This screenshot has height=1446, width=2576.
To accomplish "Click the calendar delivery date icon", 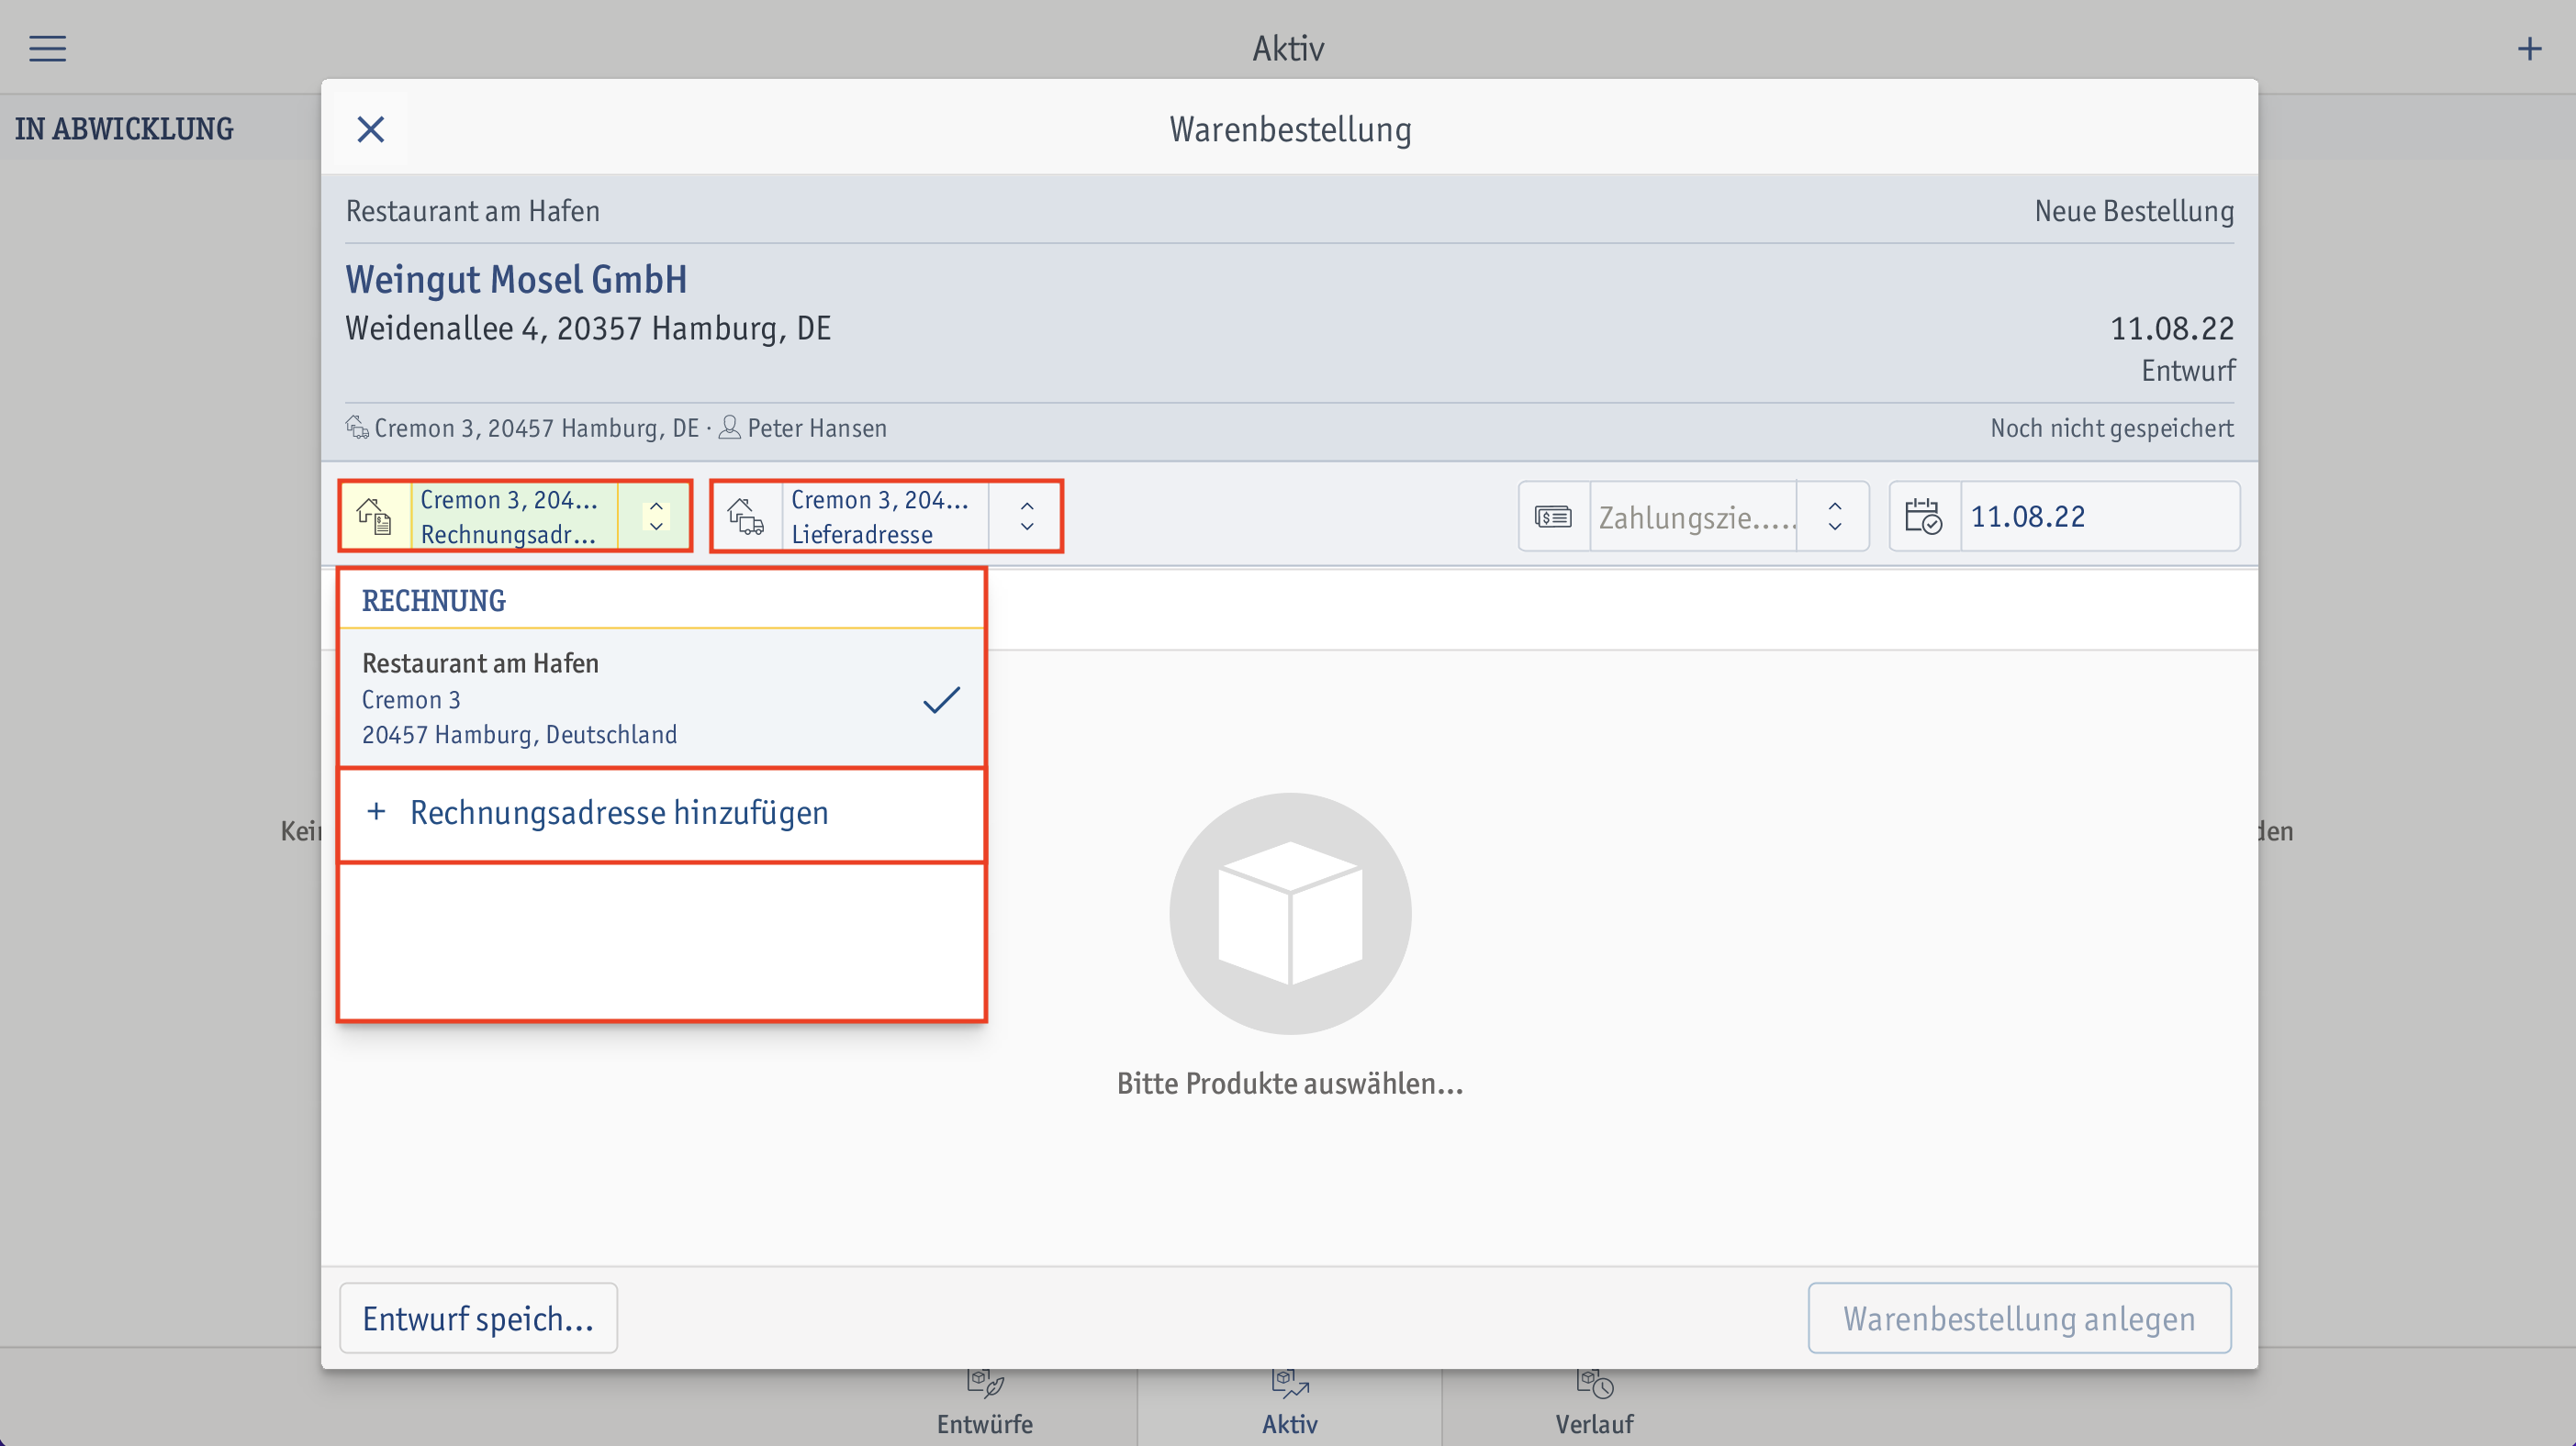I will 1923,516.
